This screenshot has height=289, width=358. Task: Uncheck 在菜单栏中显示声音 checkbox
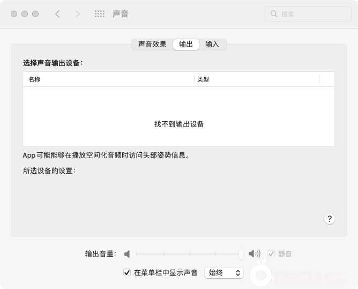(x=127, y=272)
